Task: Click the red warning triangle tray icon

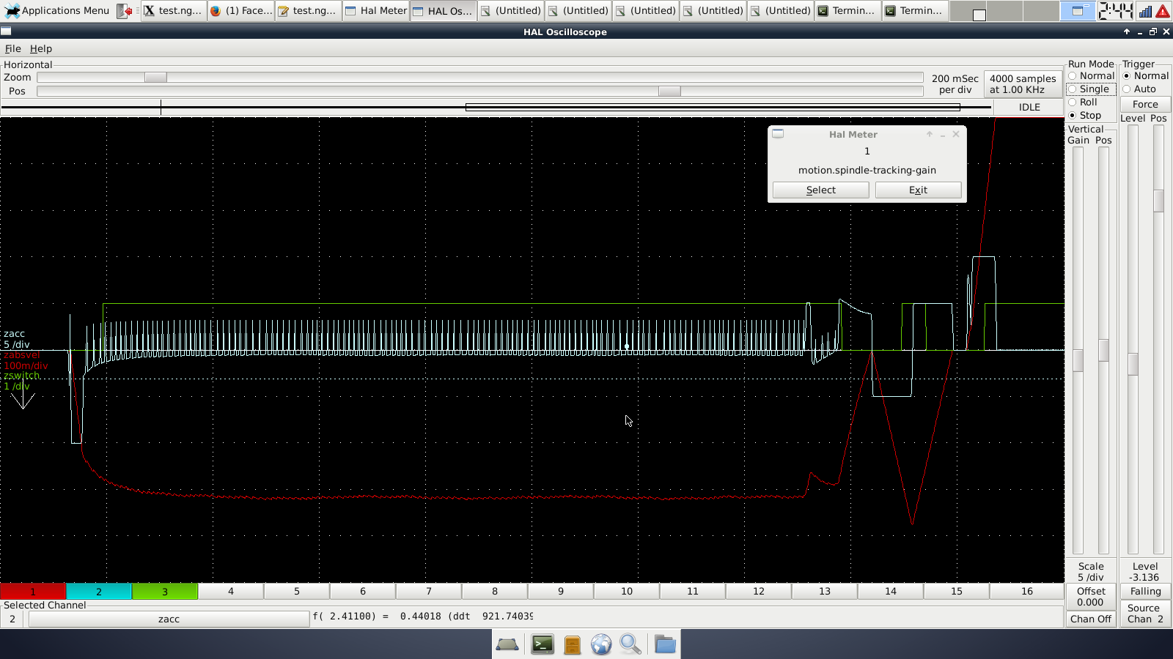Action: point(1163,10)
